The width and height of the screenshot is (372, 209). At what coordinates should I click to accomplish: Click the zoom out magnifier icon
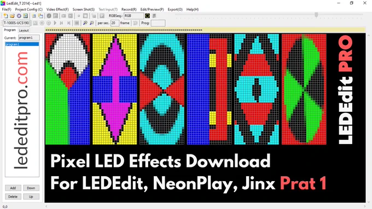click(x=92, y=23)
